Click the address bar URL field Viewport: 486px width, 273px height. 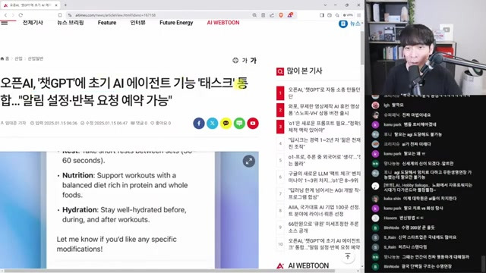[158, 15]
